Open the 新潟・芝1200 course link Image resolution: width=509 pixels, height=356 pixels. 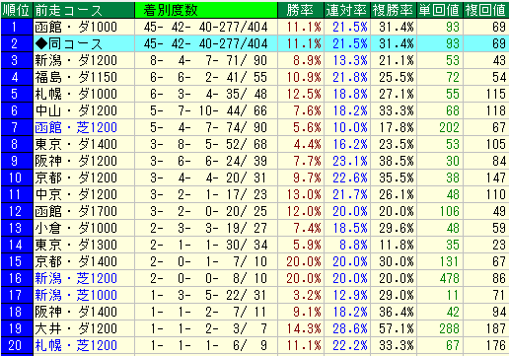pos(76,278)
